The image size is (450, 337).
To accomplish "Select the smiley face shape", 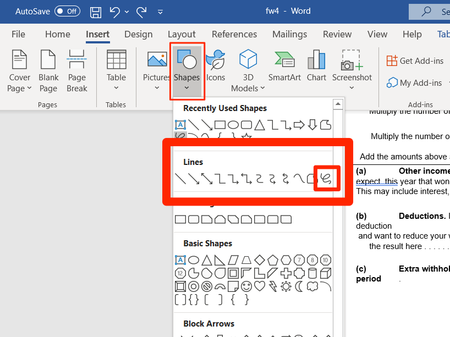I will click(x=247, y=286).
